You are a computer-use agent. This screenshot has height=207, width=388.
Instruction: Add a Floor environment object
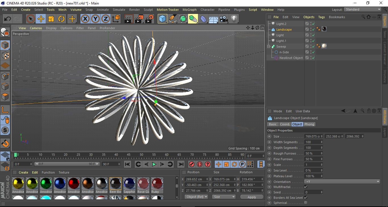(x=213, y=19)
